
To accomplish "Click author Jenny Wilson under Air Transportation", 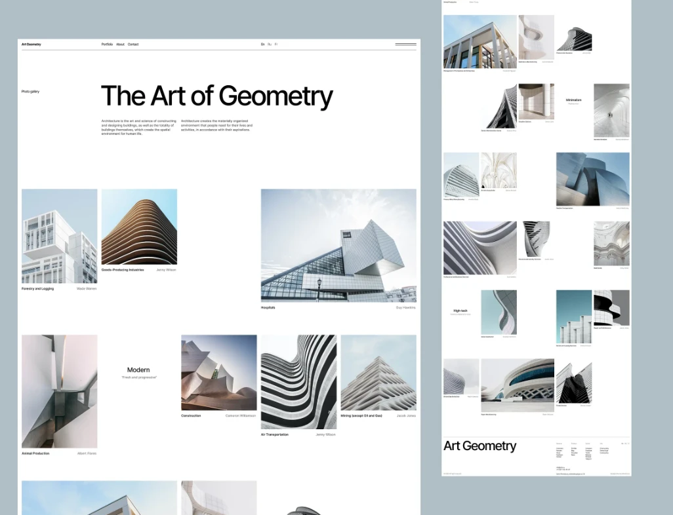I will 326,434.
